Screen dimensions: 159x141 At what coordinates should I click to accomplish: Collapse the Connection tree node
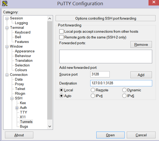[x=7, y=75]
